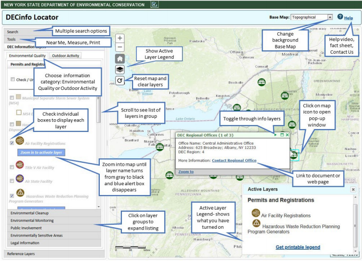Click the Municipal Separate Storm Sewer System layer icon
The width and height of the screenshot is (362, 261).
(19, 97)
